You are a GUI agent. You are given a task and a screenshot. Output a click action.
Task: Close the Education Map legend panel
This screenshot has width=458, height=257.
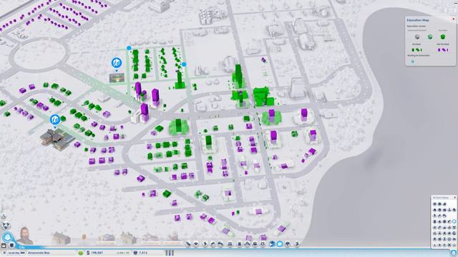pyautogui.click(x=454, y=19)
